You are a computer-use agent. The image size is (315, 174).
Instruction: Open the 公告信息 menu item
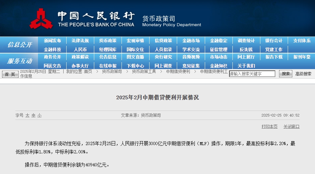pos(108,57)
